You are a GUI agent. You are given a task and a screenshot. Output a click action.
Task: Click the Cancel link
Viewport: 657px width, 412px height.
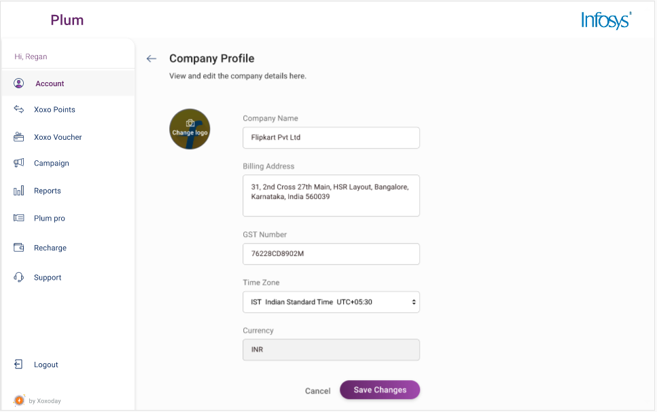pos(317,391)
